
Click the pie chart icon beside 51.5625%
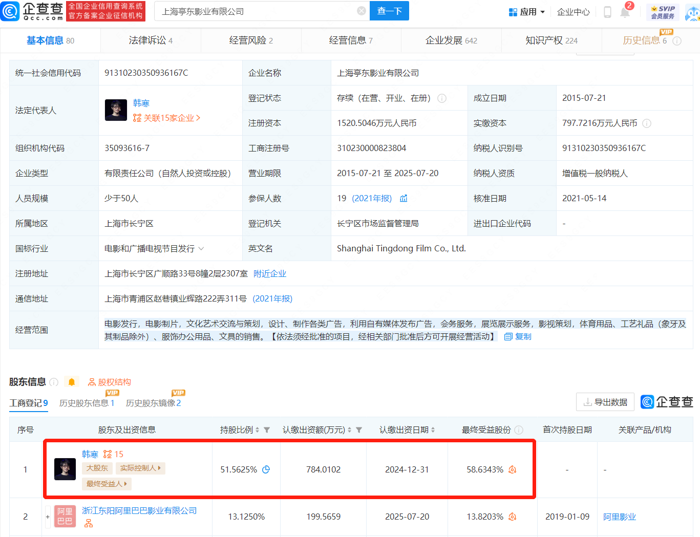pos(266,469)
